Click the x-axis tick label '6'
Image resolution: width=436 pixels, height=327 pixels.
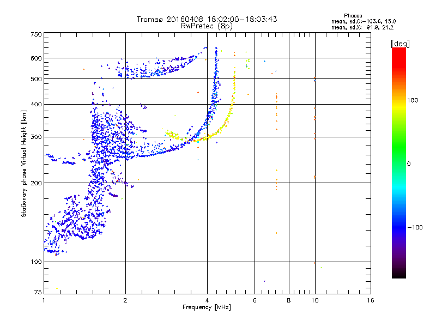[255, 300]
